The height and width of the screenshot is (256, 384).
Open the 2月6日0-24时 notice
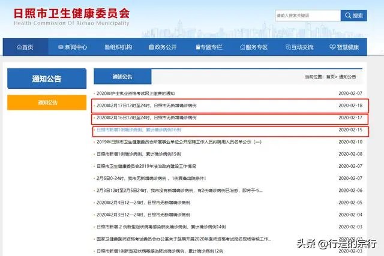point(151,179)
